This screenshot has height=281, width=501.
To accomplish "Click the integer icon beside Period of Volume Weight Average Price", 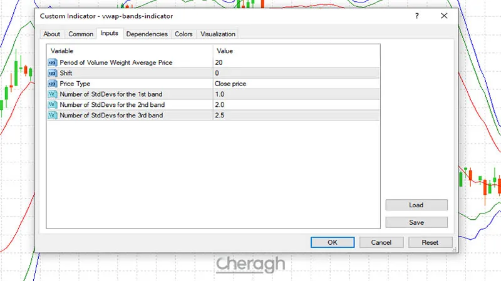I will 53,62.
